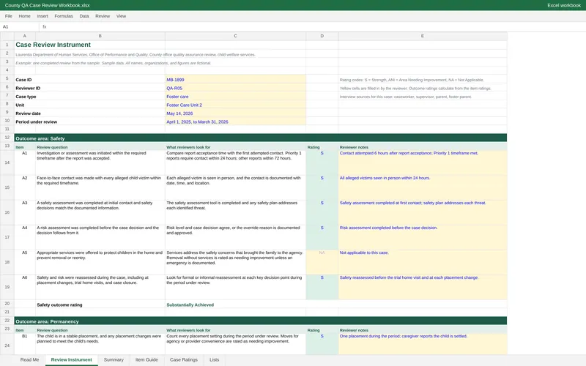Image resolution: width=586 pixels, height=366 pixels.
Task: Select column B header
Action: 100,36
